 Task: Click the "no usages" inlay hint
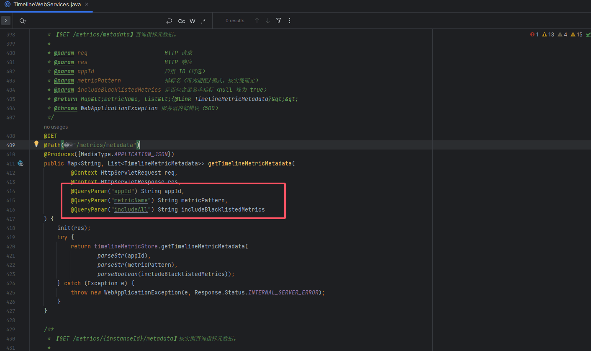click(56, 127)
